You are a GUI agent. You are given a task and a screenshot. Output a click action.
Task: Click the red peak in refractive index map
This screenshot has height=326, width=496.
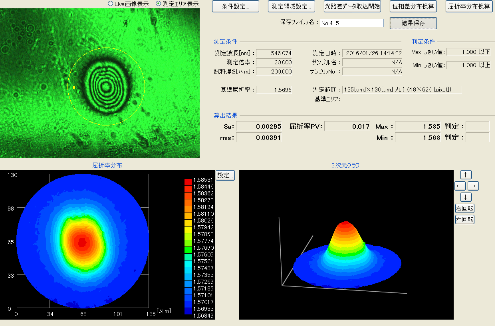[x=82, y=242]
